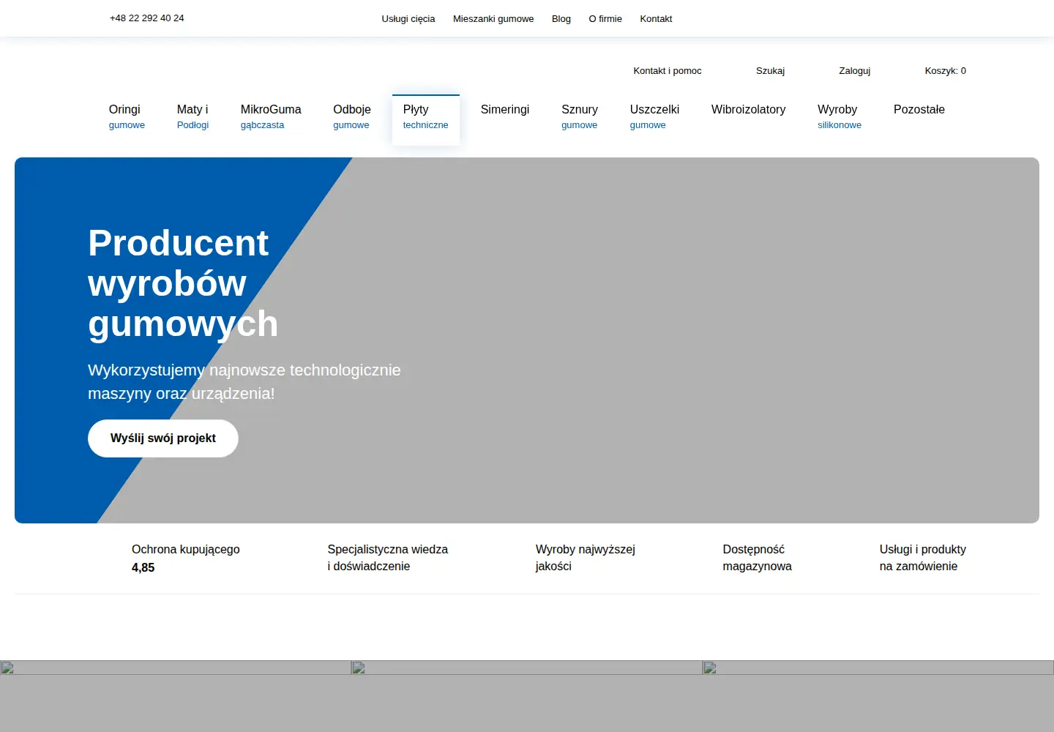Screen dimensions: 1054x732
Task: Click Wyroby najwyższej jakości text
Action: [x=586, y=558]
